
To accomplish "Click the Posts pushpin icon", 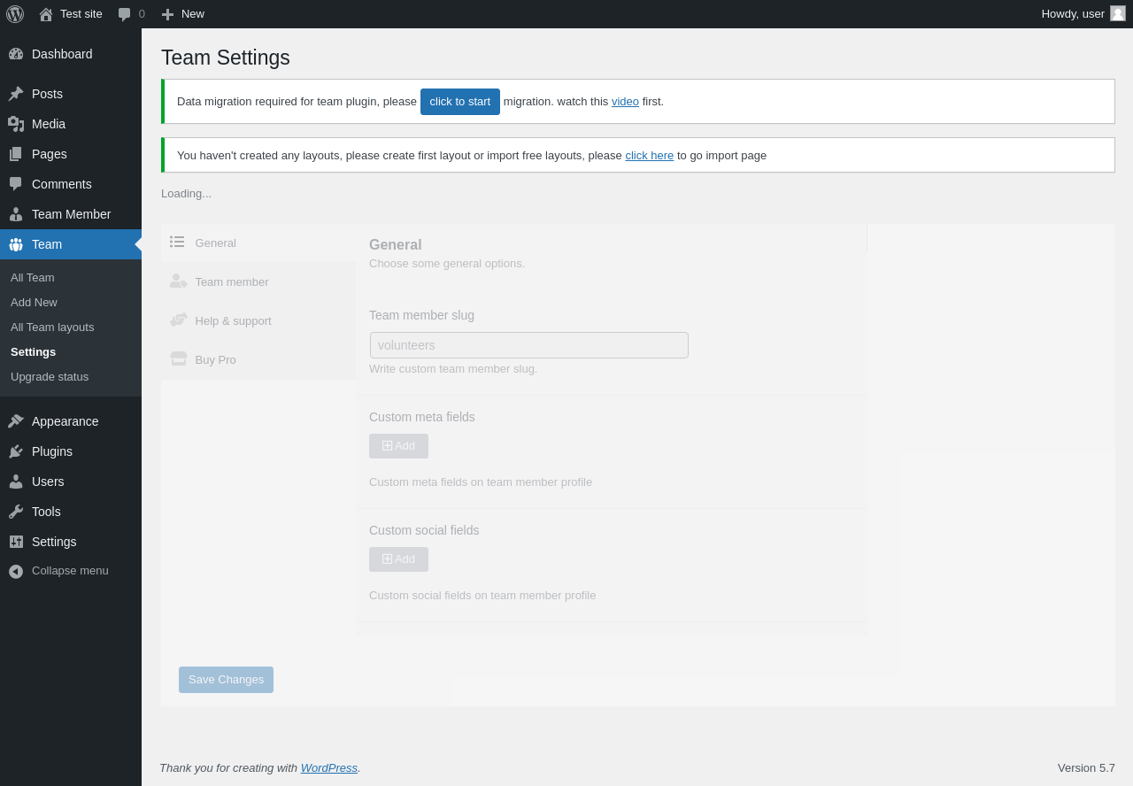I will pyautogui.click(x=16, y=94).
